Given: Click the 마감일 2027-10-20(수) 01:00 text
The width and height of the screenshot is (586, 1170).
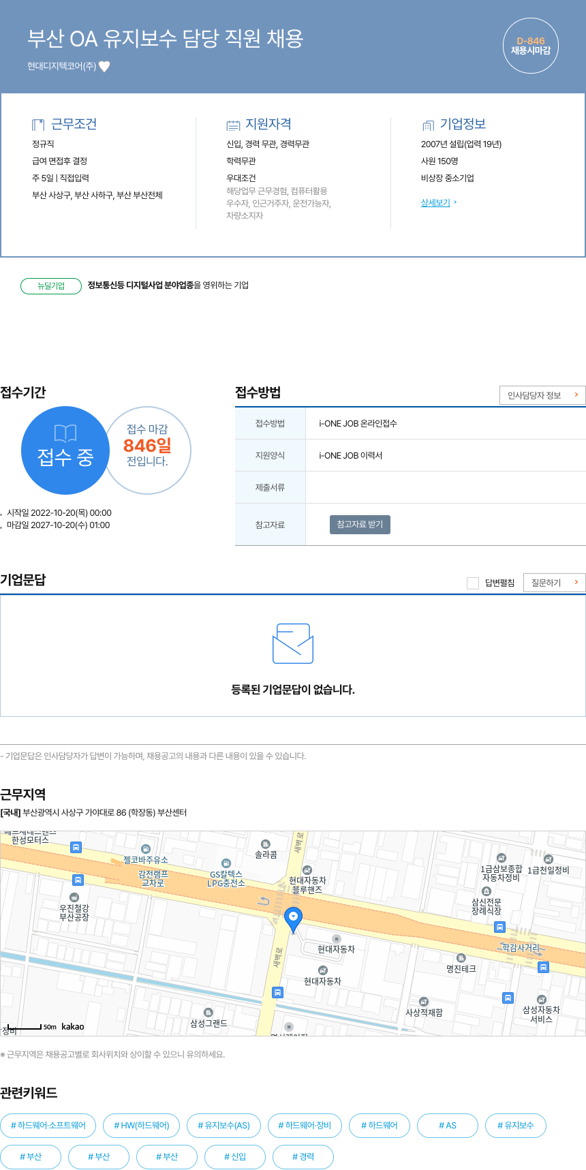Looking at the screenshot, I should (58, 525).
